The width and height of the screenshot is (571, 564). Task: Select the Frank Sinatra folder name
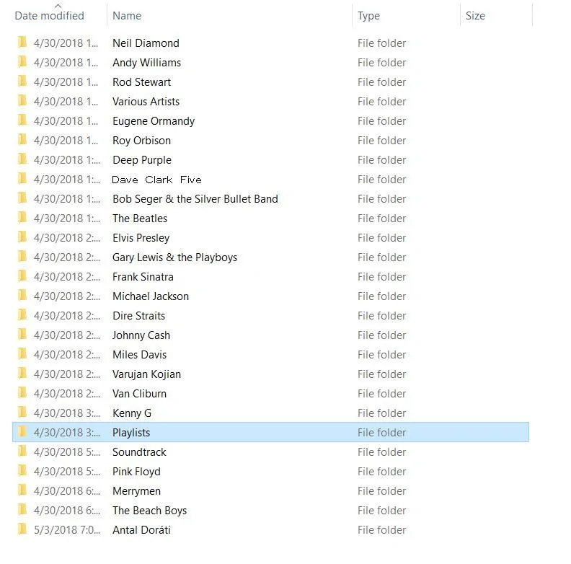pos(143,277)
